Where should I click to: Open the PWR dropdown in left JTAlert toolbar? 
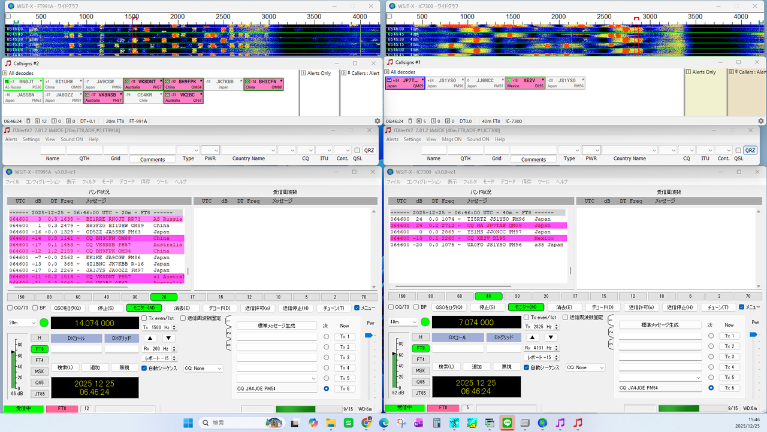click(x=210, y=150)
